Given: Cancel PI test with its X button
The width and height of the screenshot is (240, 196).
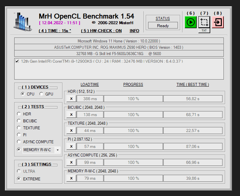Looking at the screenshot, I should click(71, 146).
